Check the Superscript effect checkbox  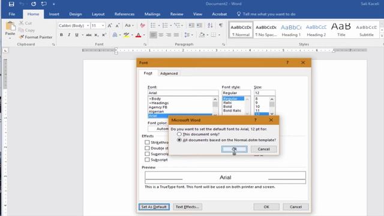click(x=147, y=154)
